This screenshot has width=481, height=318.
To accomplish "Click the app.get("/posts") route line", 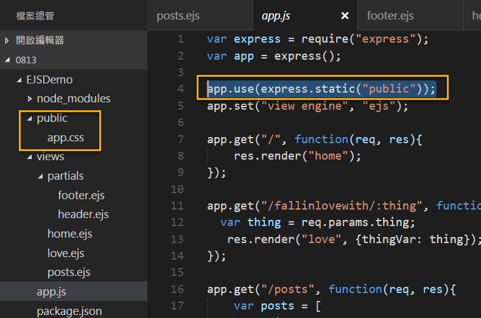I will click(x=331, y=289).
